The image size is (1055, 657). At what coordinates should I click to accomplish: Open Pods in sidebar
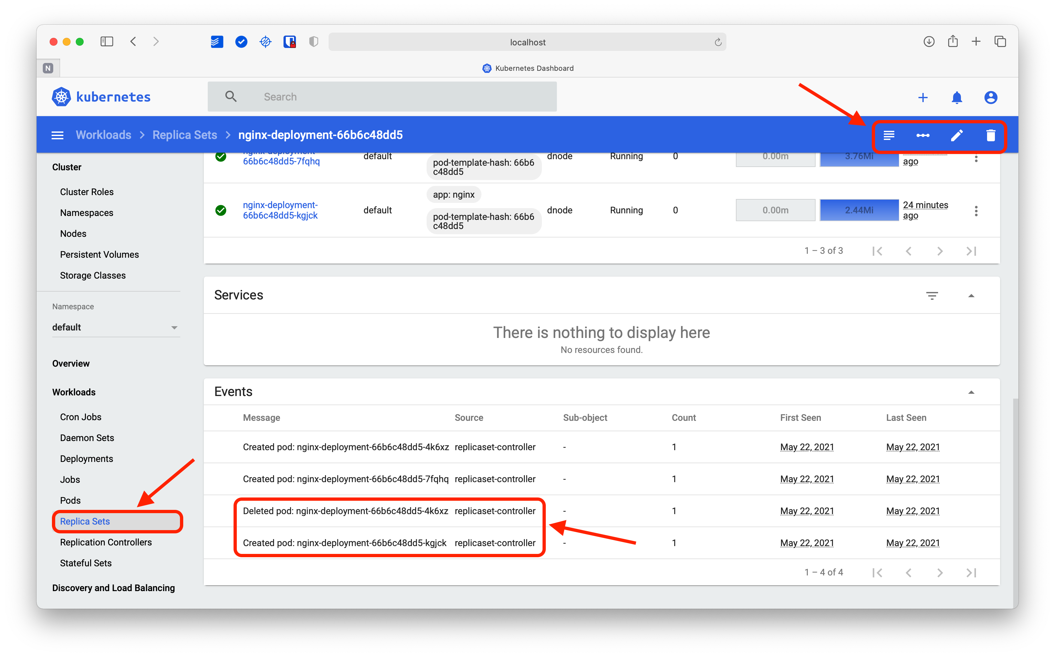coord(70,500)
